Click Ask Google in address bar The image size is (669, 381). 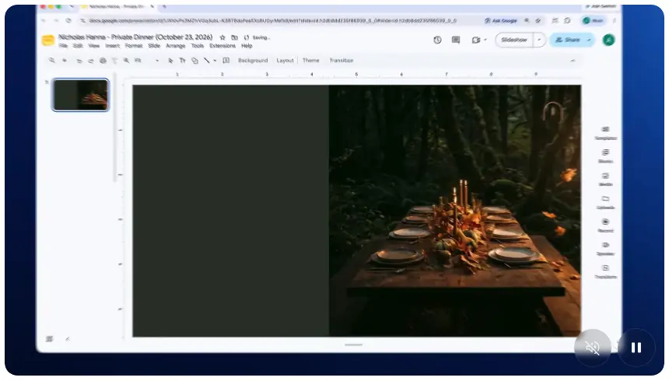(x=501, y=20)
